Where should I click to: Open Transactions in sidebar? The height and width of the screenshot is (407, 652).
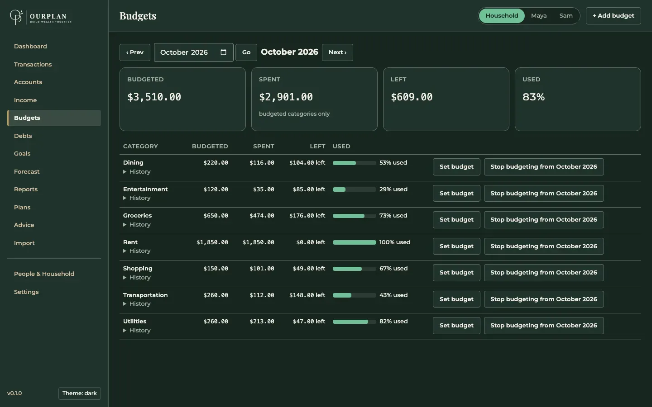[x=54, y=65]
